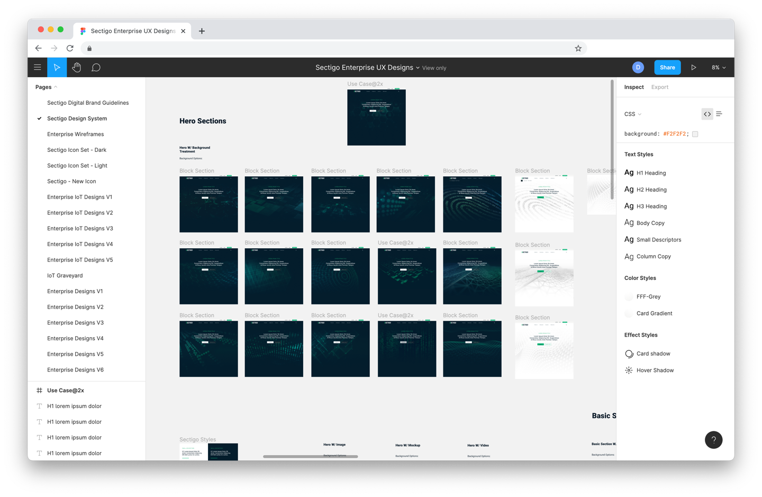Select the Move tool arrow
The image size is (762, 497).
(57, 67)
